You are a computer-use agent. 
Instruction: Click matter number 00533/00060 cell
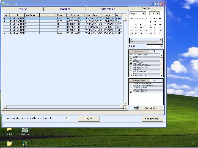click(x=76, y=21)
